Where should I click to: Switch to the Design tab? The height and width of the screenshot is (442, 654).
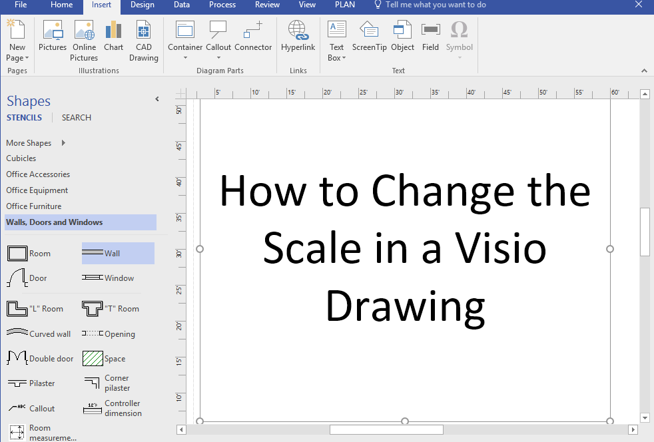[x=142, y=5]
